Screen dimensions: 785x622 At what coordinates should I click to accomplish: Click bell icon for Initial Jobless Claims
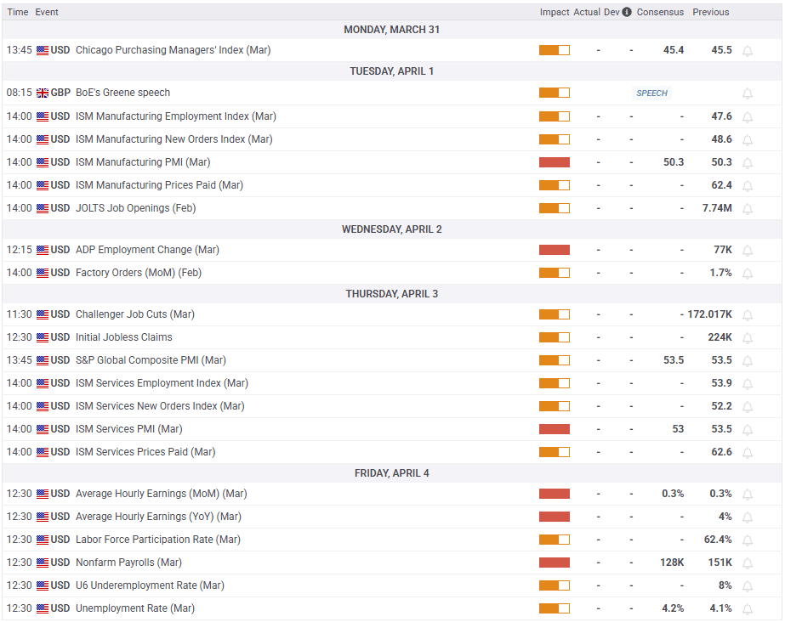pos(748,338)
